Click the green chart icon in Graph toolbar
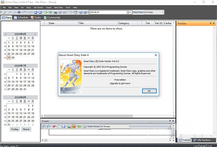This screenshot has width=217, height=147. [79, 126]
